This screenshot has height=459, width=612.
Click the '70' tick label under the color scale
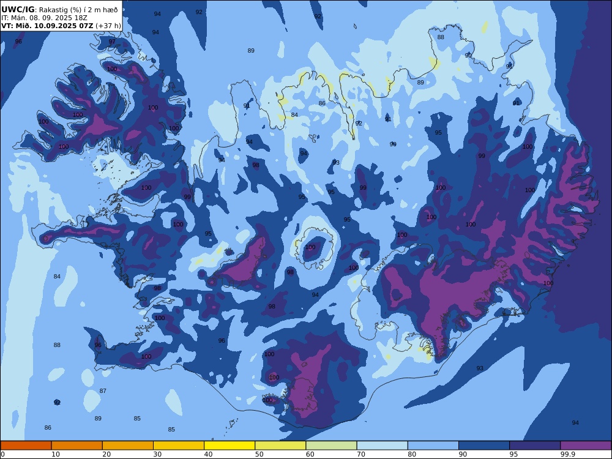[x=360, y=454]
